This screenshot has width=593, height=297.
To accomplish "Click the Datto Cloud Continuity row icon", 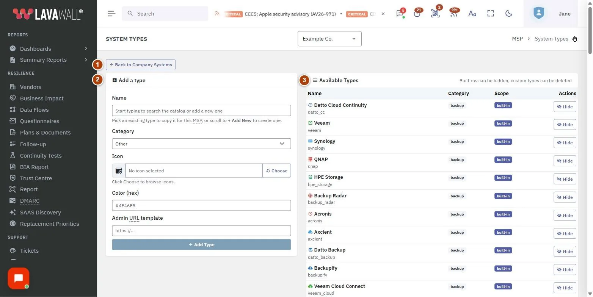I will (310, 105).
